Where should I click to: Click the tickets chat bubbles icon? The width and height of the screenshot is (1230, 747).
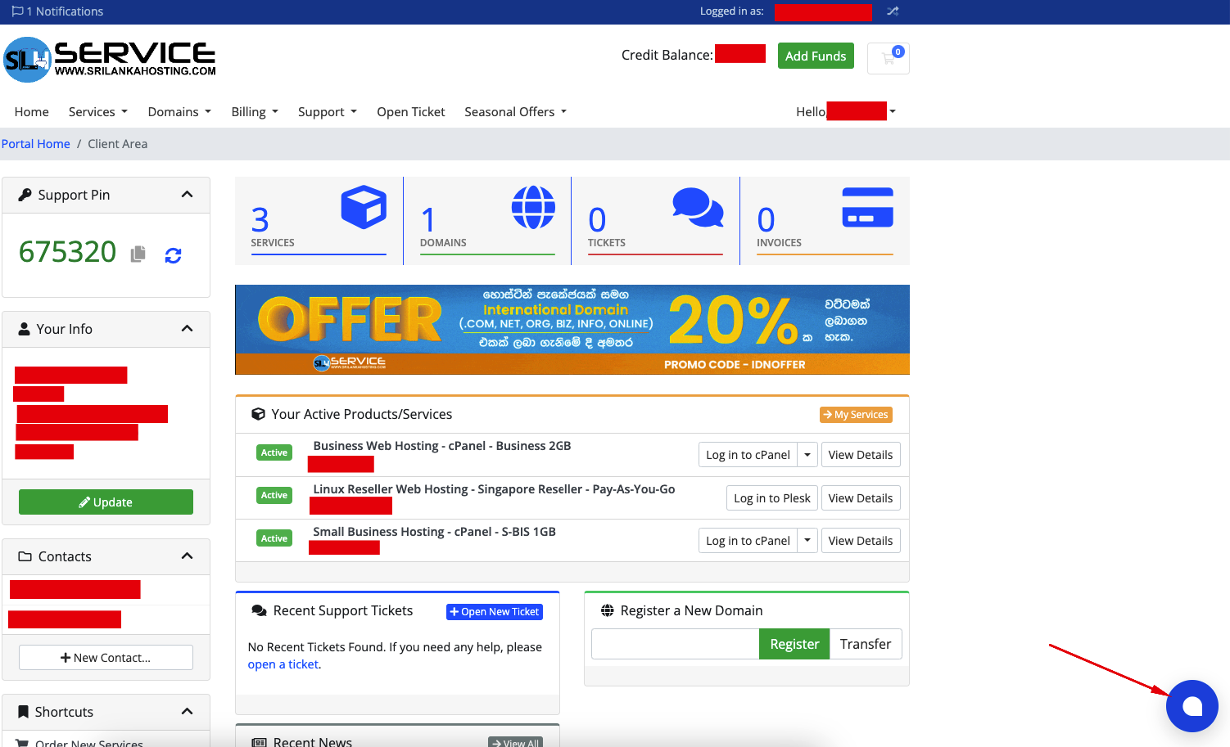pos(698,207)
